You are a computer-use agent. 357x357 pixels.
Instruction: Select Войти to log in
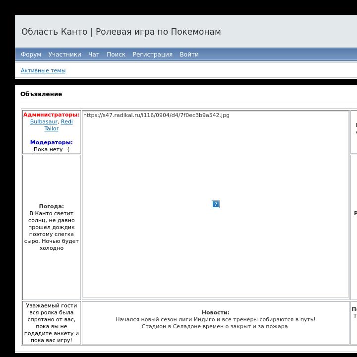pos(189,55)
